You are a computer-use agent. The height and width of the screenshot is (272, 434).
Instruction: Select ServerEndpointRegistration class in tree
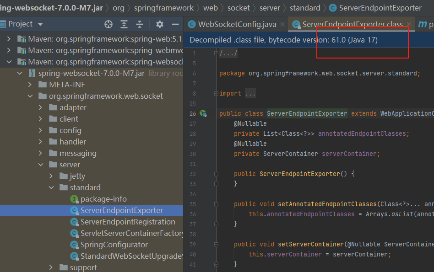(x=128, y=222)
